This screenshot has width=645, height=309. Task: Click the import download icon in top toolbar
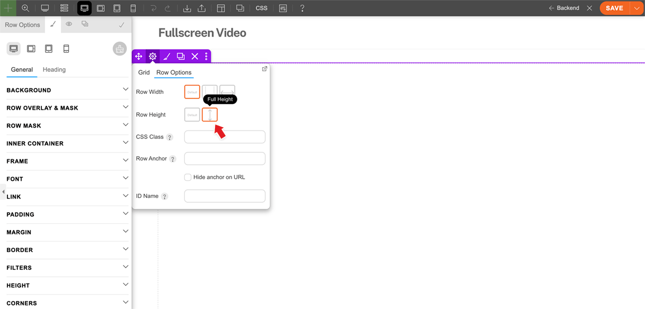[187, 8]
